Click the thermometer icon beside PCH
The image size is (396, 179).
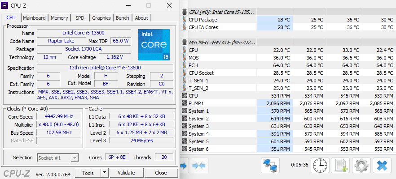pyautogui.click(x=184, y=65)
